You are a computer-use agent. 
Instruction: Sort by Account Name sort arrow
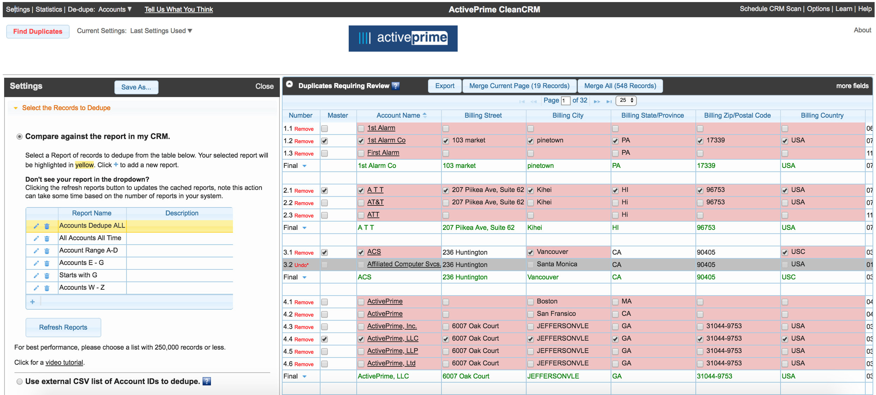click(x=425, y=115)
